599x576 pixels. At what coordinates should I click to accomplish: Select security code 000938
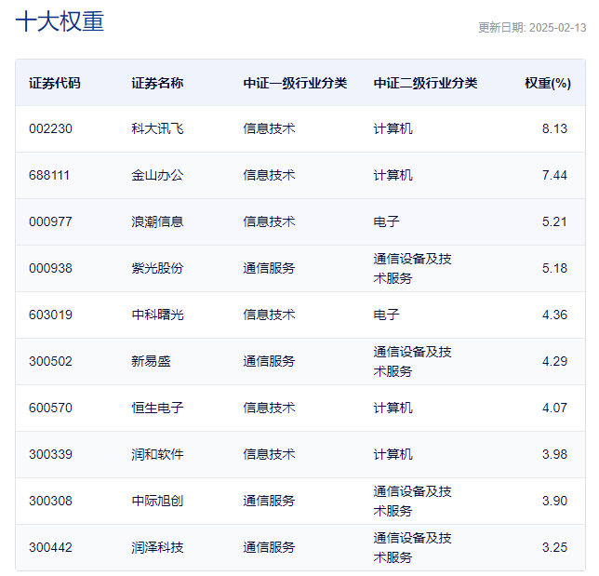point(50,268)
